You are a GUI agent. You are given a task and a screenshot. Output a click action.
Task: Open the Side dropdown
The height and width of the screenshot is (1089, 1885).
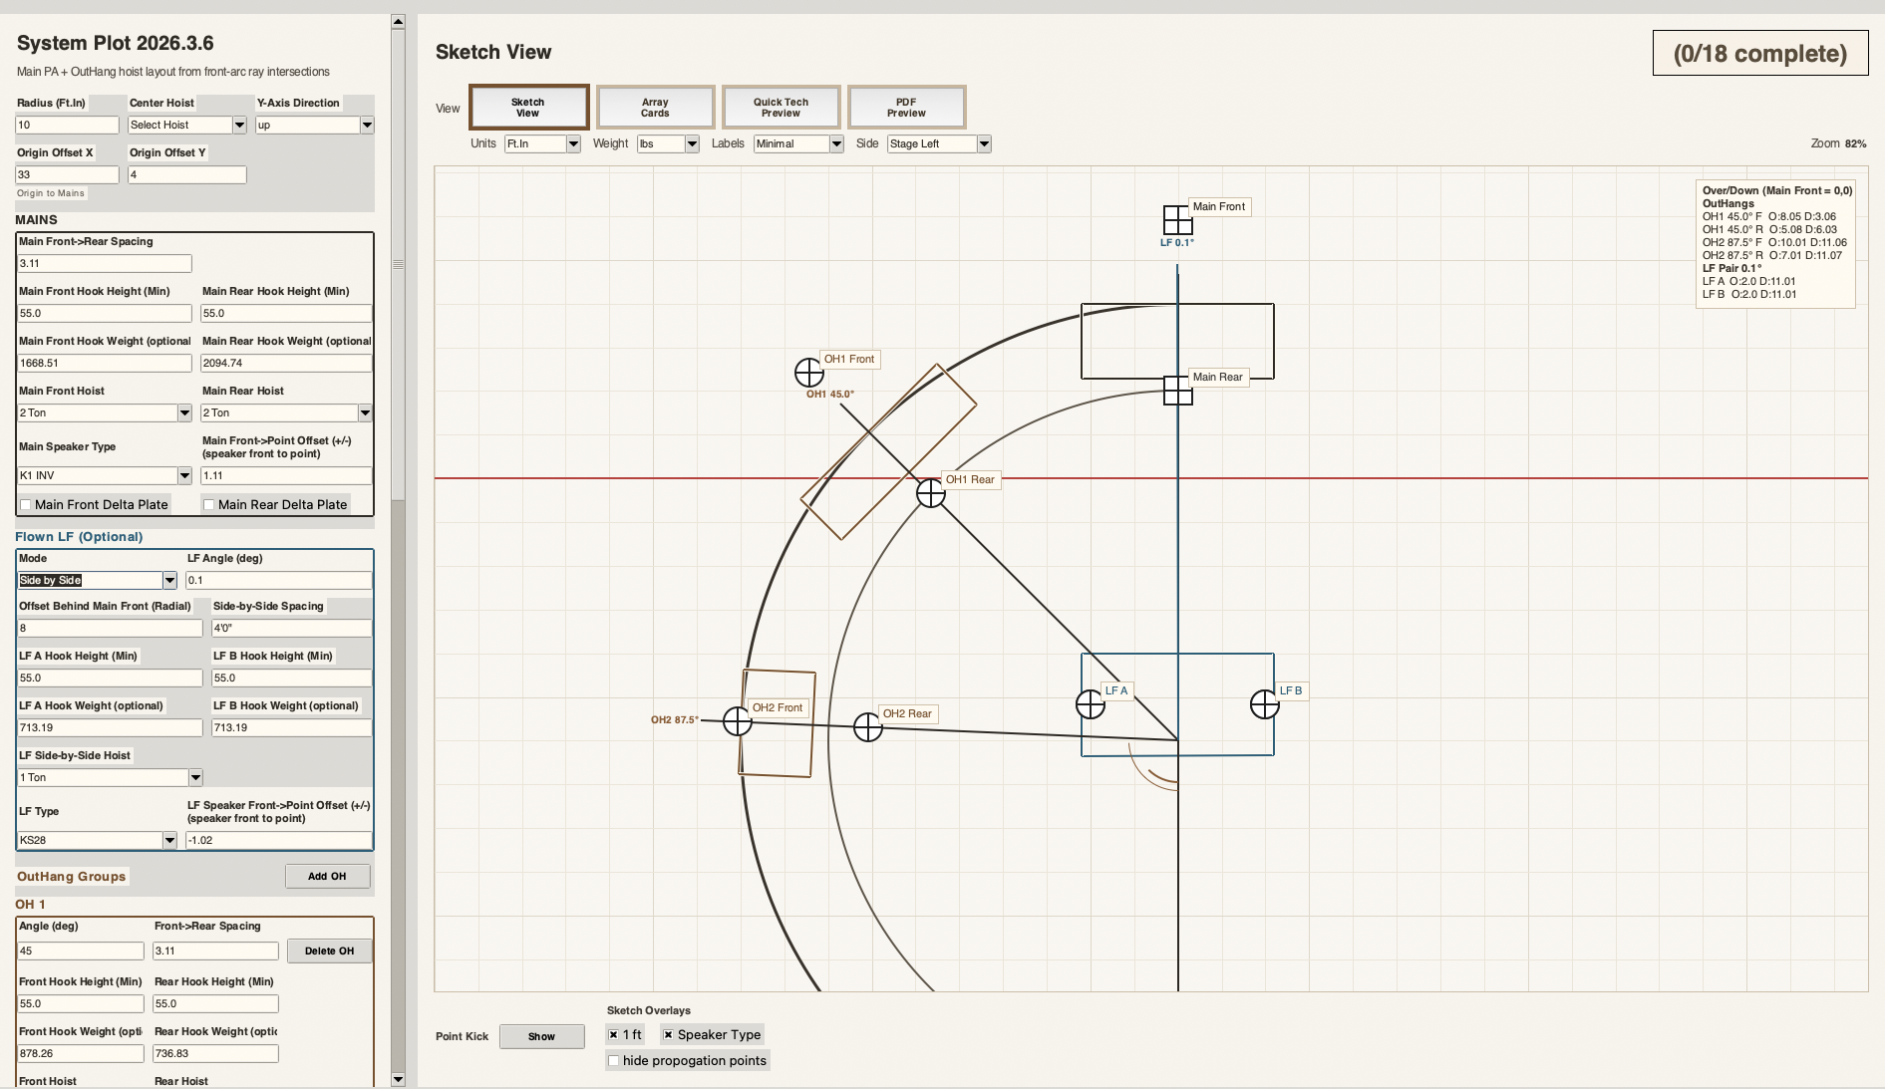pyautogui.click(x=939, y=143)
